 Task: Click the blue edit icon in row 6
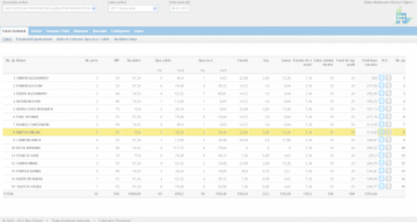pos(382,117)
